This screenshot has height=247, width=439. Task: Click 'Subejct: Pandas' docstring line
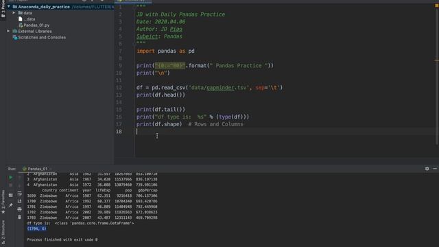pos(159,36)
